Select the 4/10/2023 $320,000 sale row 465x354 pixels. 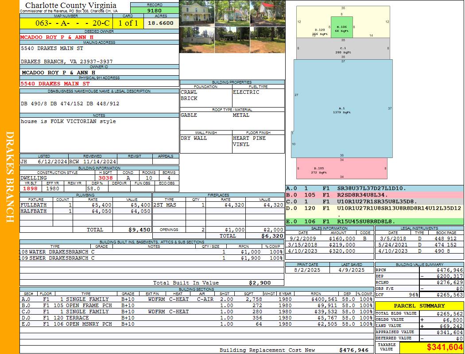[x=329, y=251]
